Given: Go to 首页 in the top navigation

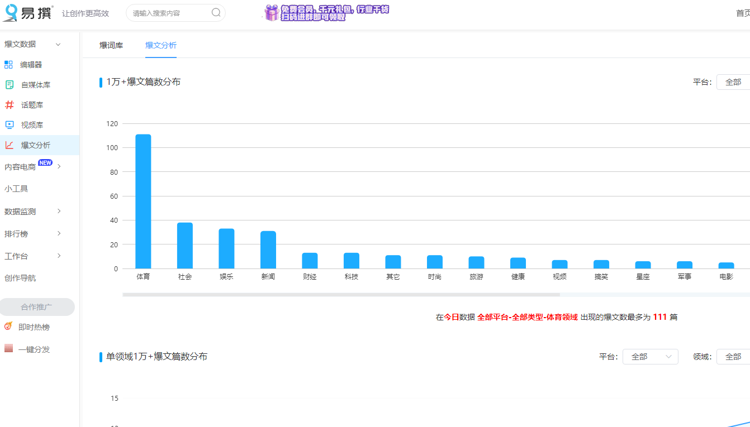Looking at the screenshot, I should coord(743,13).
